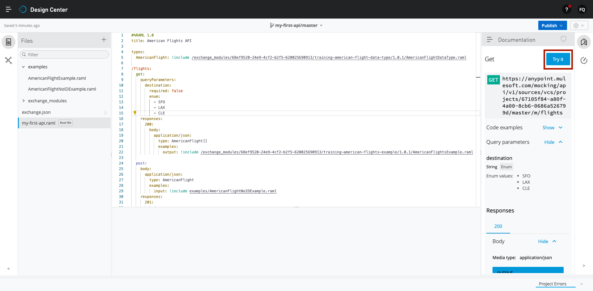Viewport: 593px width, 291px height.
Task: Click the search icon in Filter field
Action: [24, 54]
